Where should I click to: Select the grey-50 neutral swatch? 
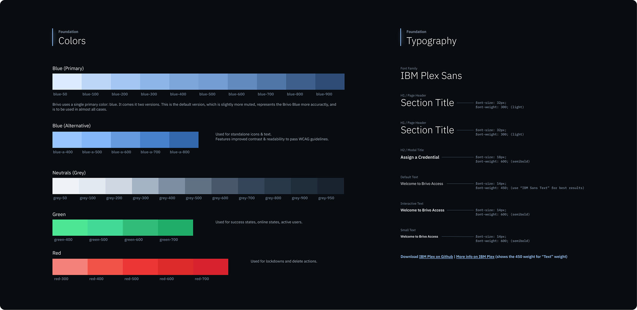tap(66, 186)
